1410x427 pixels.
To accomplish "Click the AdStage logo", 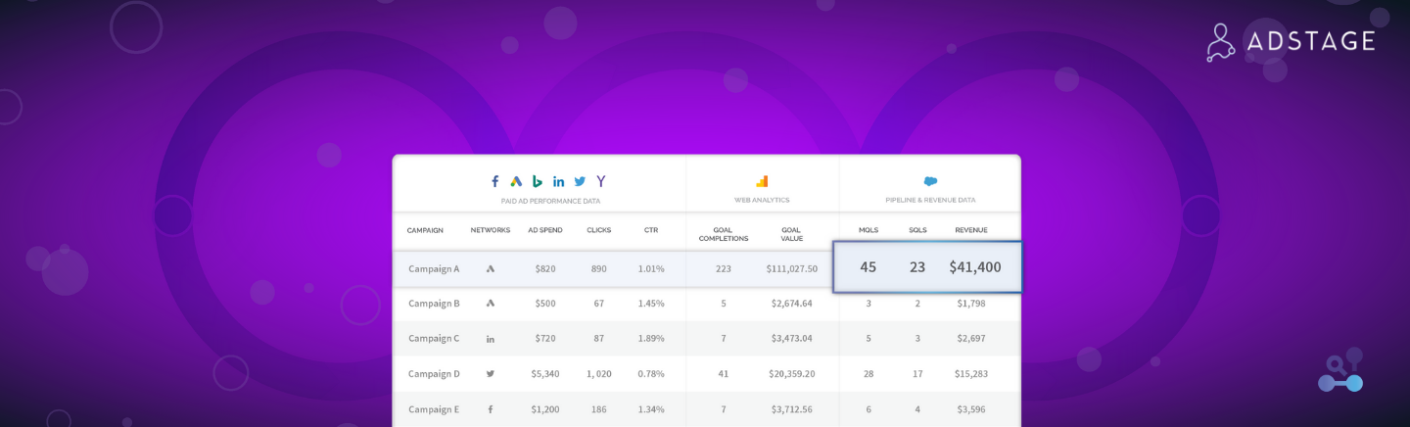I will (1291, 42).
